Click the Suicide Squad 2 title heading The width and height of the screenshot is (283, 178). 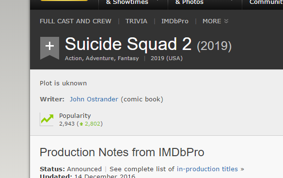click(128, 44)
